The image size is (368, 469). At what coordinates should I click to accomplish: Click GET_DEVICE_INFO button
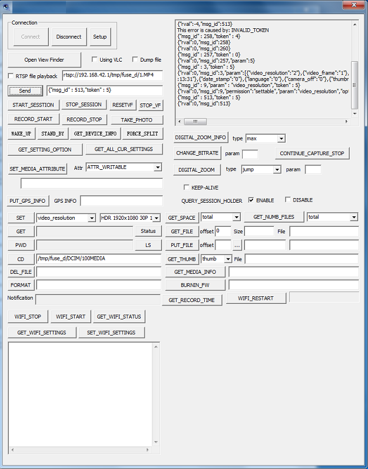click(95, 133)
